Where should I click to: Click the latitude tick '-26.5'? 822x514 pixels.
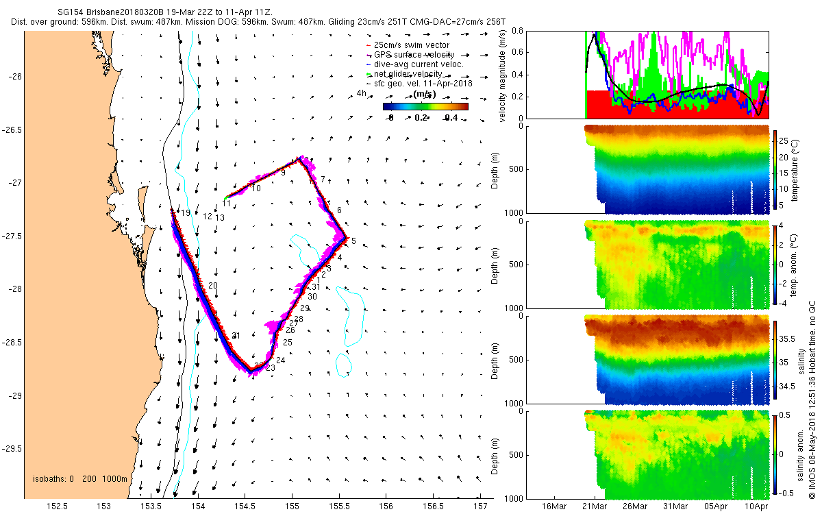11,129
